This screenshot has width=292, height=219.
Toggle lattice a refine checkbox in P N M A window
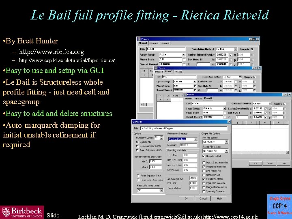click(266, 109)
